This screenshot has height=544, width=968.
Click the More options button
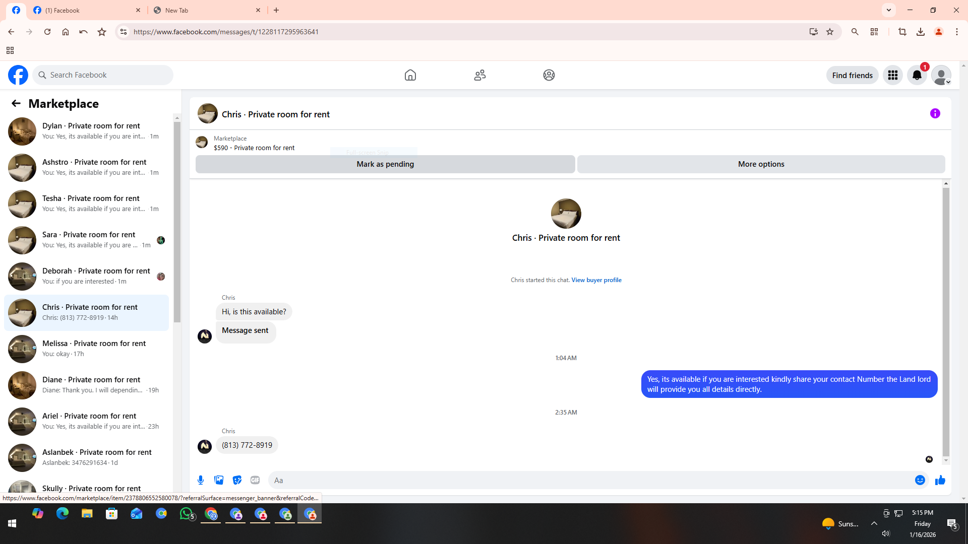pos(761,164)
